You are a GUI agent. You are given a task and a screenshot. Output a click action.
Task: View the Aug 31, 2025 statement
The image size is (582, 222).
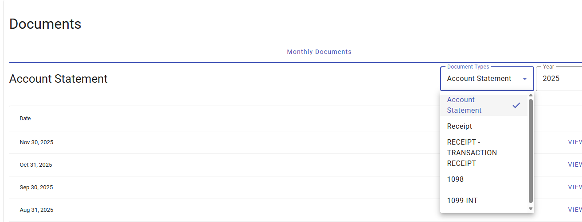tap(574, 210)
